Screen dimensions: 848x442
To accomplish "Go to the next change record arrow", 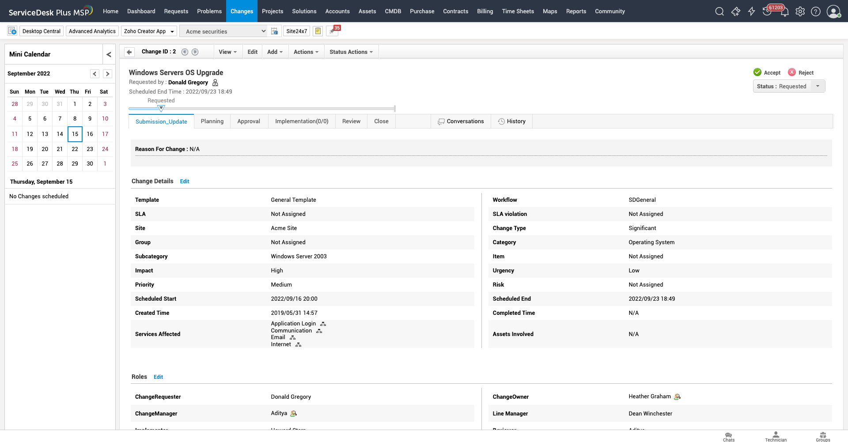I will (x=195, y=52).
